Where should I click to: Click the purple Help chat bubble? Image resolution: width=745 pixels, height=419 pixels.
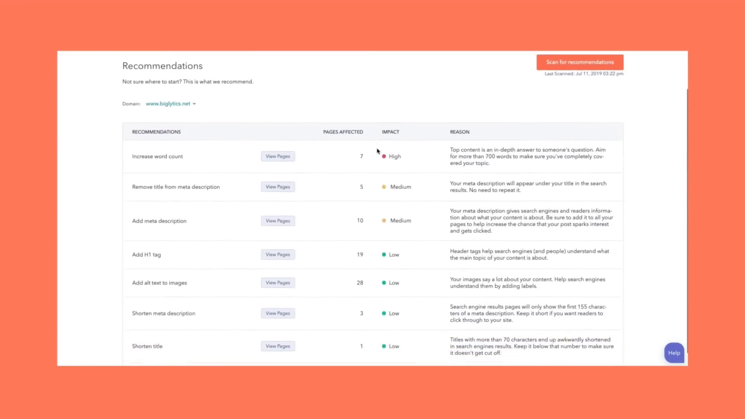[x=674, y=353]
